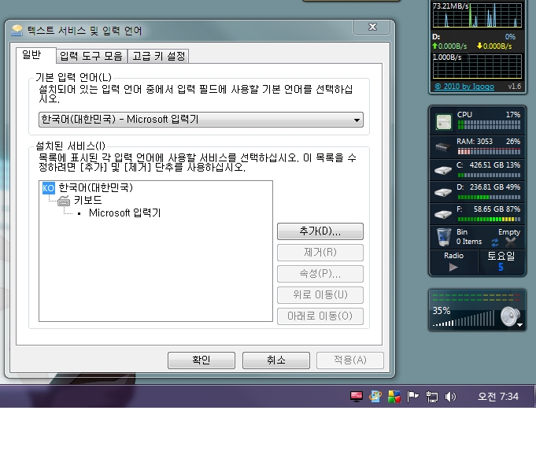The width and height of the screenshot is (536, 451).
Task: Adjust the 35% volume gadget slider
Action: coord(464,319)
